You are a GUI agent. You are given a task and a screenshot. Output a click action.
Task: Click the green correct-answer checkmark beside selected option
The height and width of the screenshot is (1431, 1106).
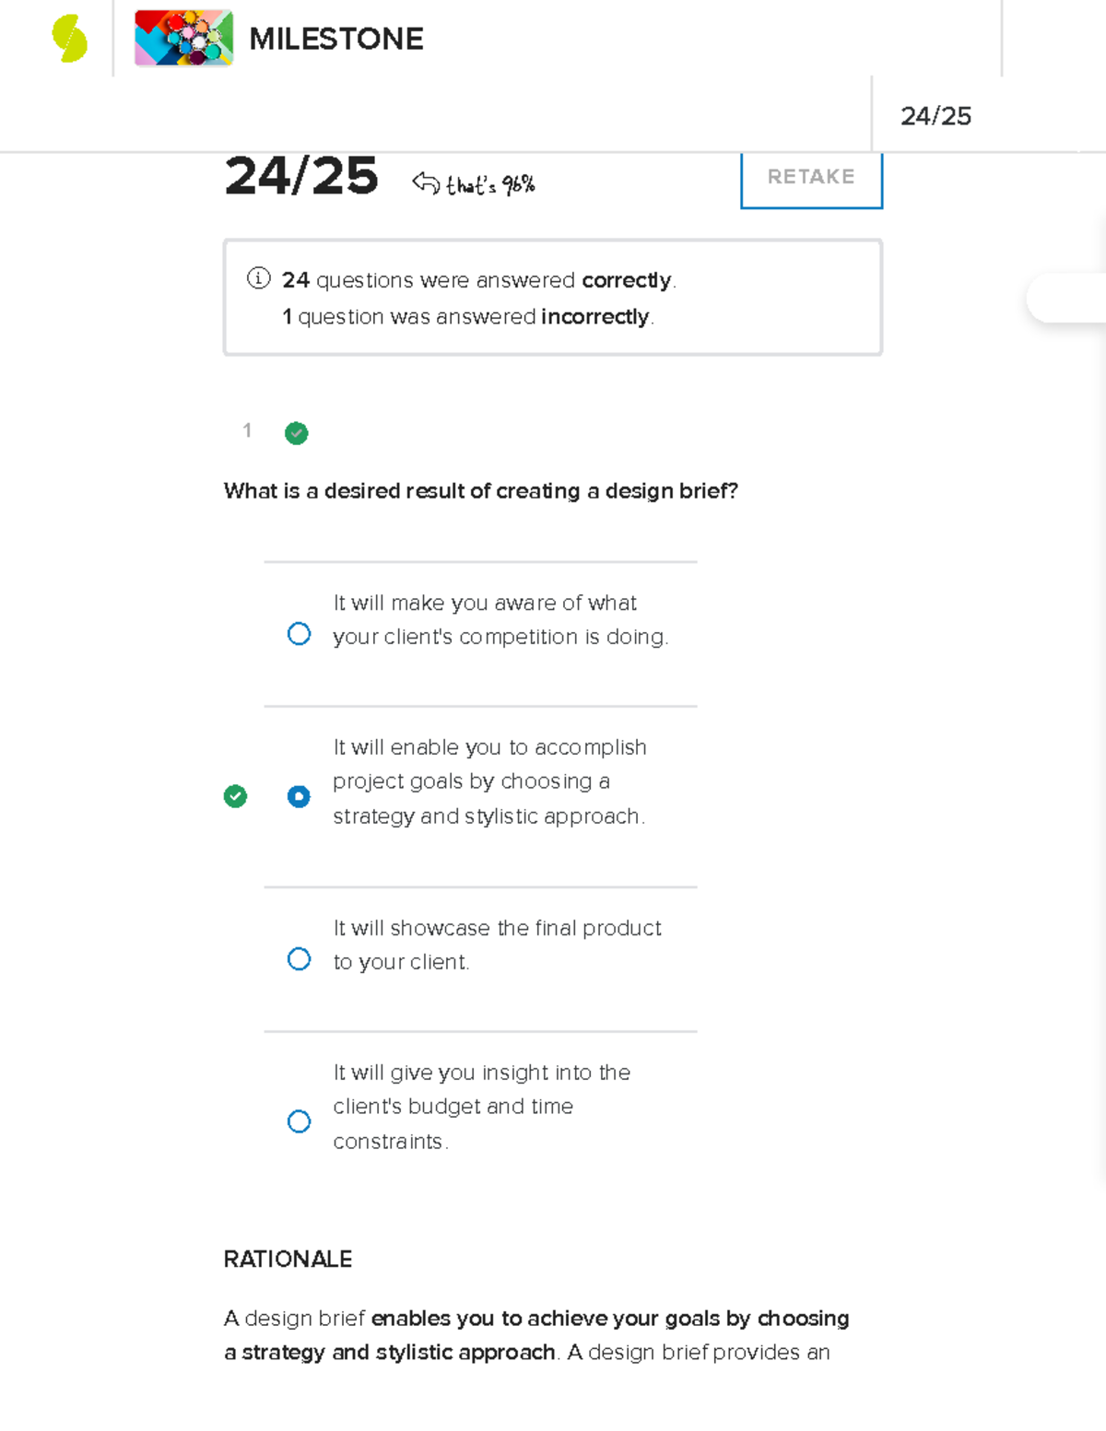235,796
